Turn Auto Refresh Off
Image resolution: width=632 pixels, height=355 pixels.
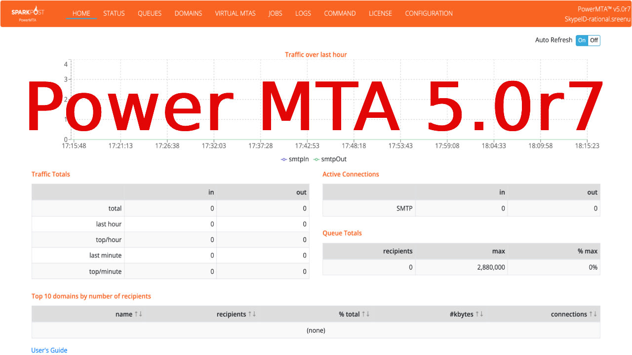click(594, 40)
